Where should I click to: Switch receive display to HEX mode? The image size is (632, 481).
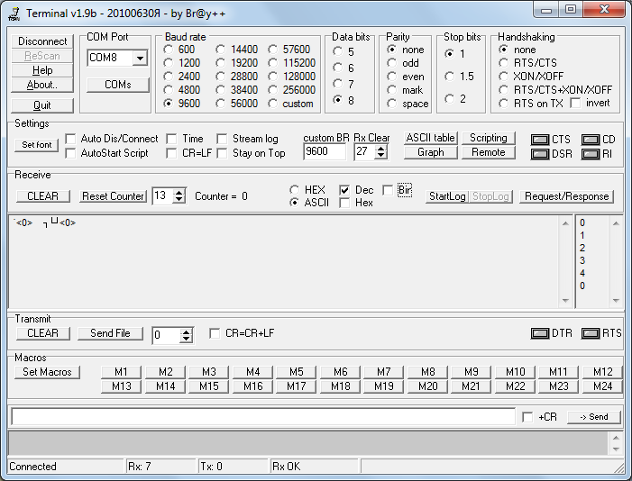295,190
